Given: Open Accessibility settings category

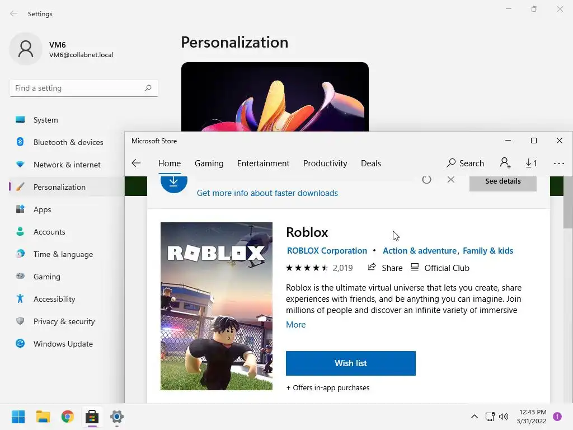Looking at the screenshot, I should 66,299.
